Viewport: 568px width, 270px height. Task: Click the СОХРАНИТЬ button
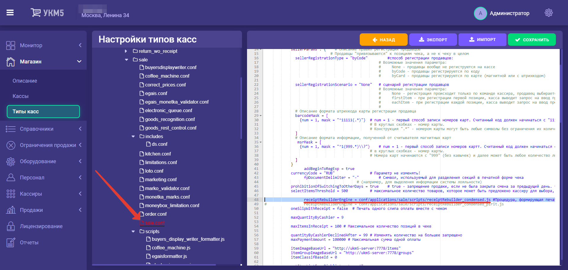pyautogui.click(x=532, y=40)
